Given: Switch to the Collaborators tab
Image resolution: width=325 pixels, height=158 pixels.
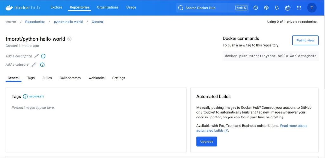Looking at the screenshot, I should pos(70,78).
